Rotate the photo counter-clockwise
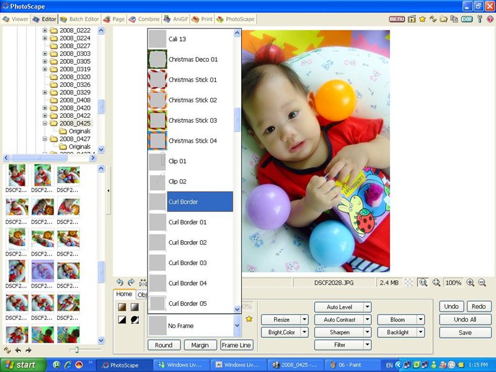 point(120,282)
